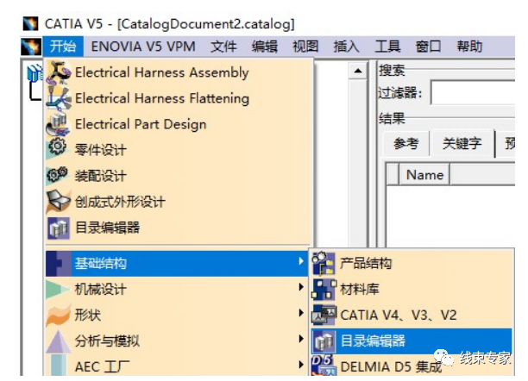Choose the DELMIA D5 集成 submenu text
Screen dimensions: 528x381
point(391,366)
